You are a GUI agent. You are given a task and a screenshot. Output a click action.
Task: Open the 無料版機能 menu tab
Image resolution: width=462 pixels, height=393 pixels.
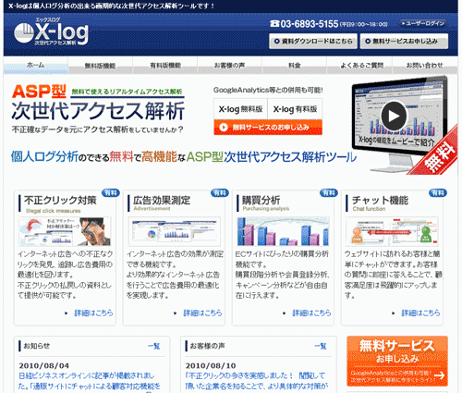100,66
